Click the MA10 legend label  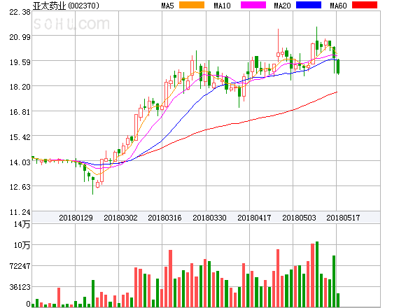click(222, 6)
